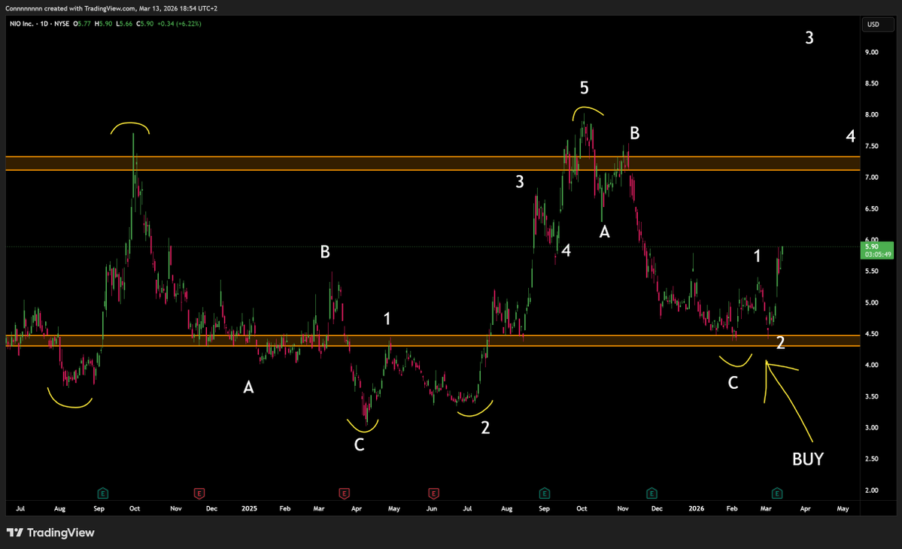Screen dimensions: 902x549
Task: Click the Dec label before 2025 on time axis
Action: click(211, 508)
